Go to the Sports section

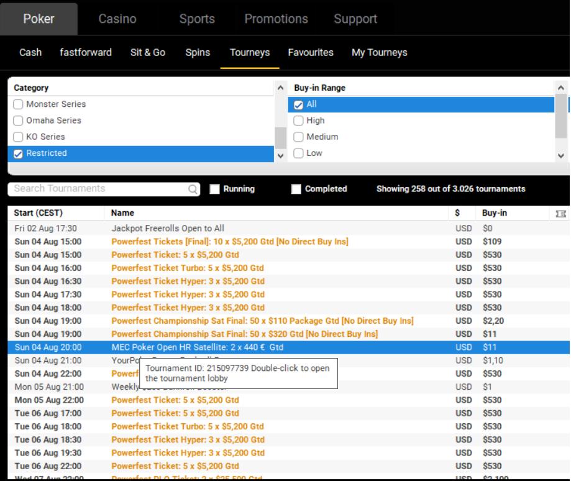click(197, 19)
